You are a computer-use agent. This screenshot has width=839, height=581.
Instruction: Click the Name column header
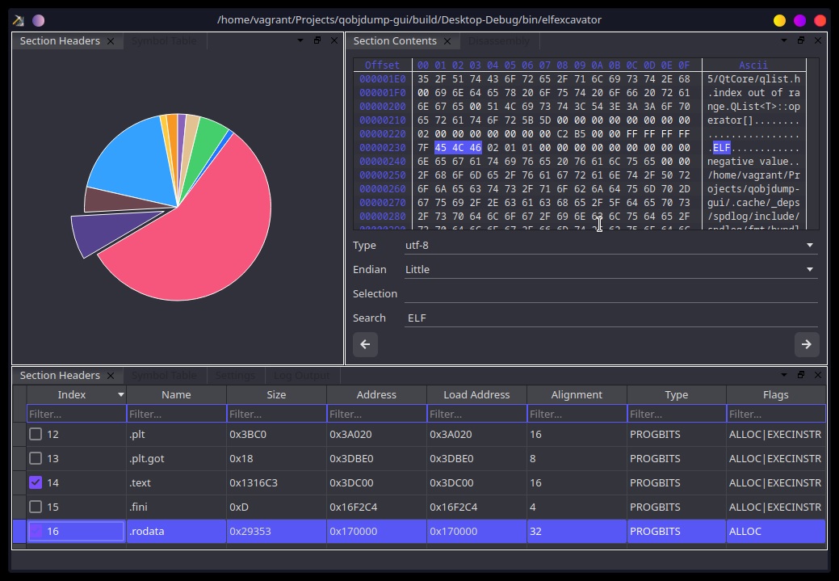point(176,395)
